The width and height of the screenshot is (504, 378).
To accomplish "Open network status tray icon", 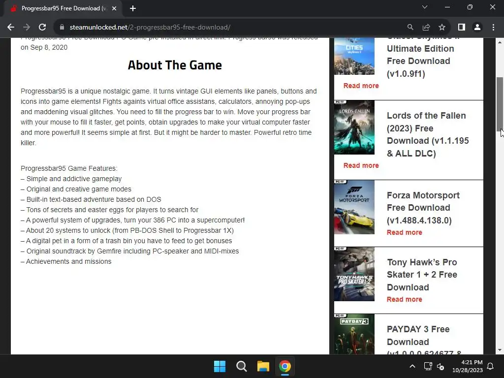I will [428, 366].
